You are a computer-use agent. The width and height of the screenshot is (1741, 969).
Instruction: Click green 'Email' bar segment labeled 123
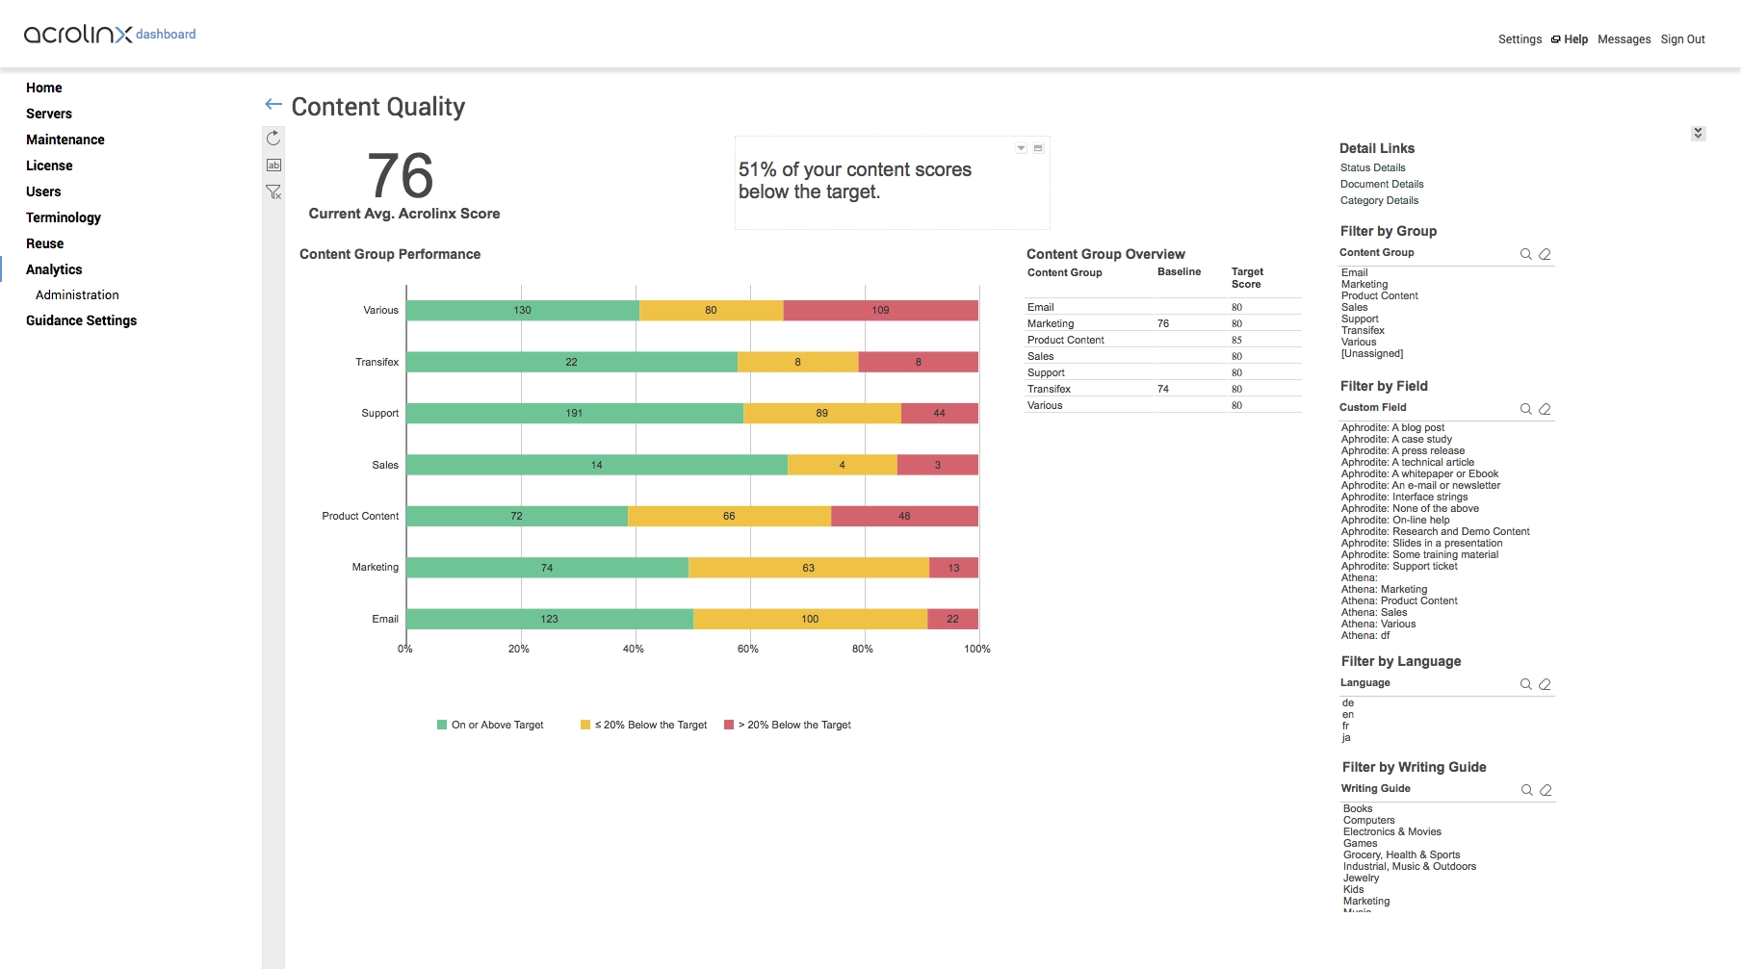click(x=550, y=619)
